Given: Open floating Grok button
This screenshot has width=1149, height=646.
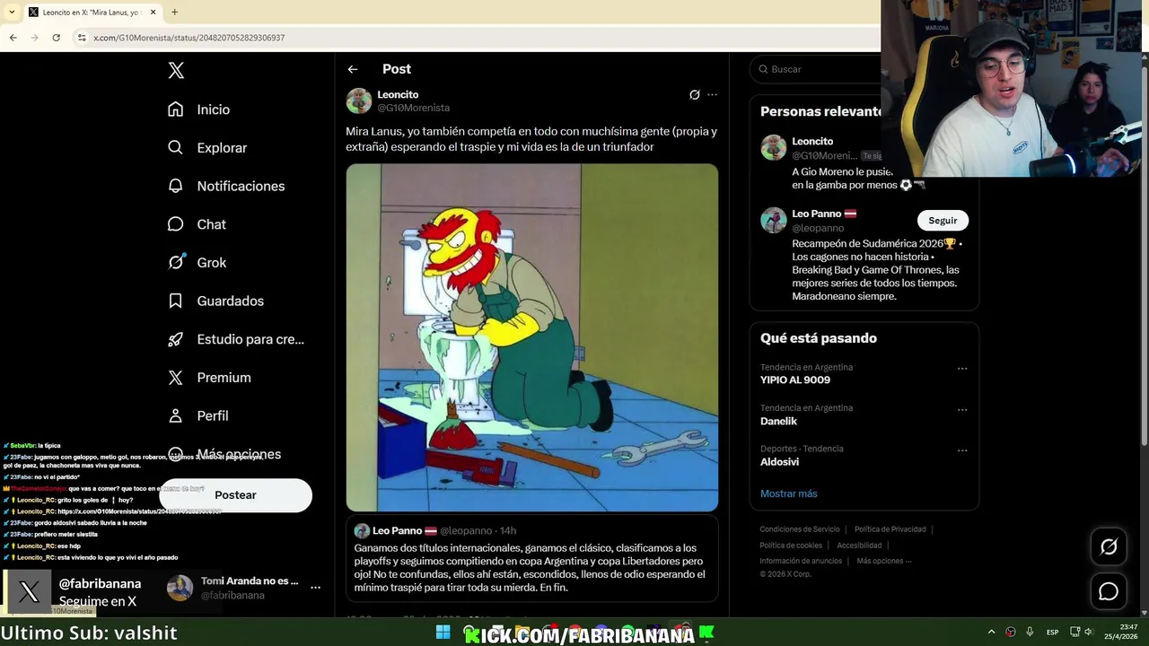Looking at the screenshot, I should click(1109, 546).
